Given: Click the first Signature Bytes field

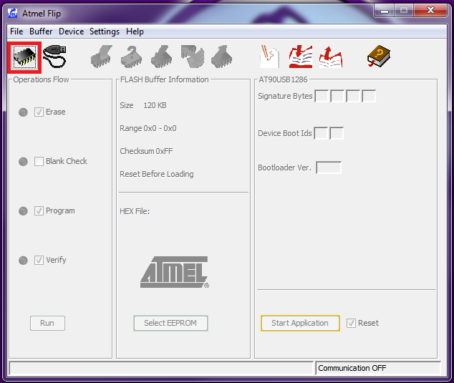Looking at the screenshot, I should [322, 96].
